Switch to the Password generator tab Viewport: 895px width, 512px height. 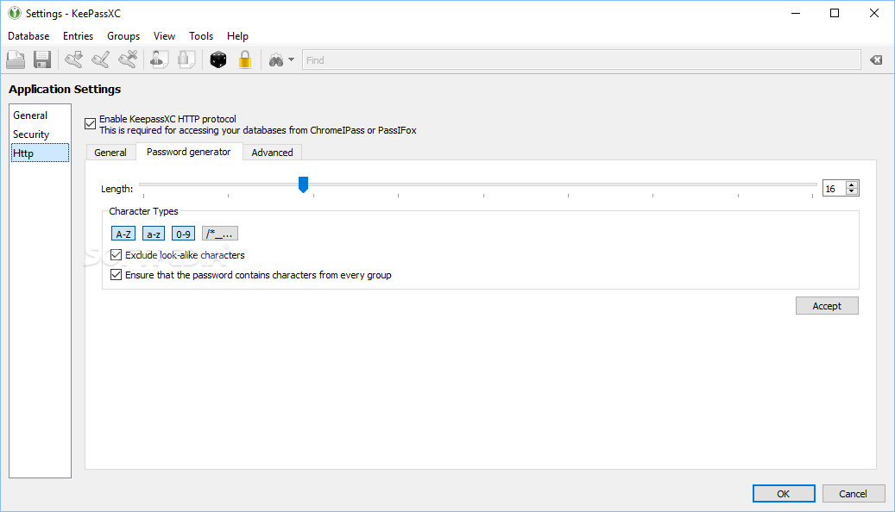(x=189, y=152)
